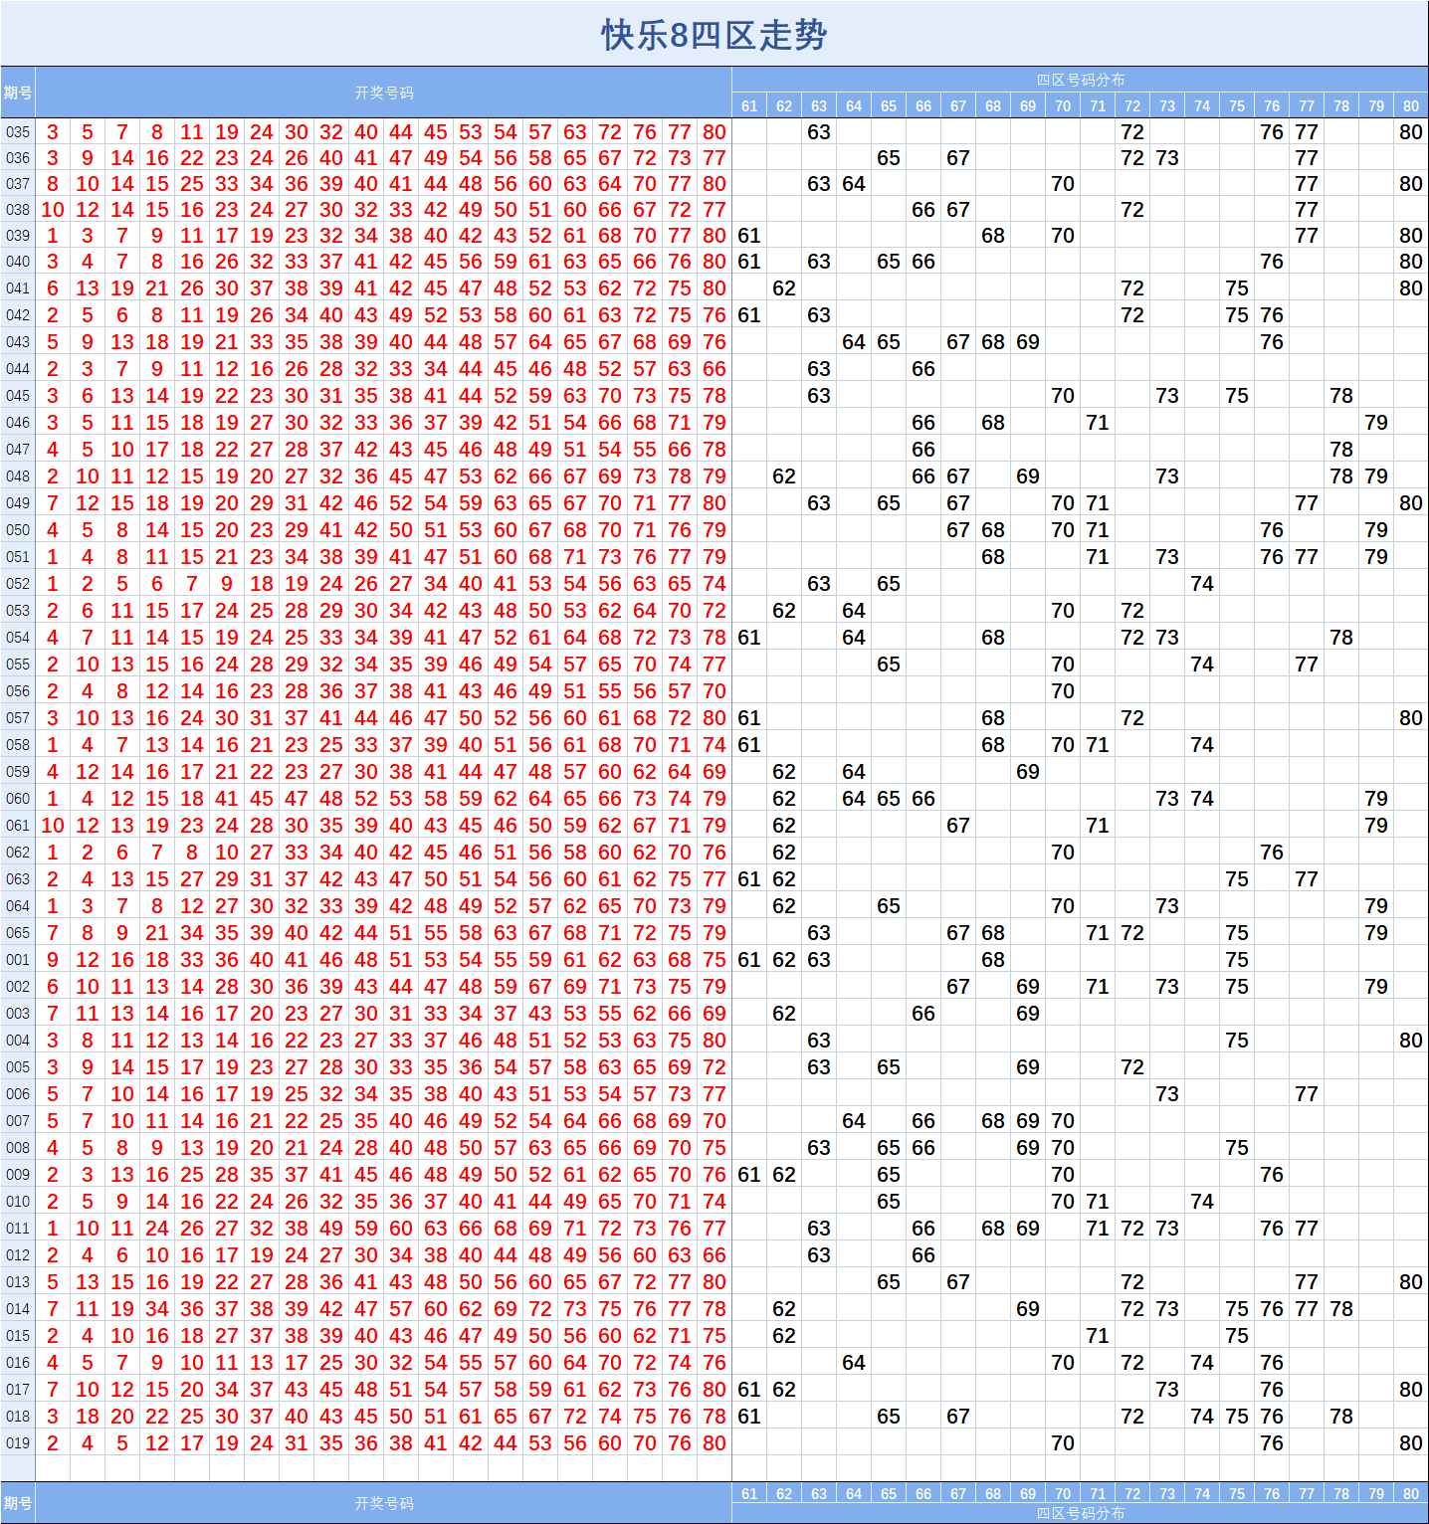1429x1524 pixels.
Task: Click period number 052
Action: (x=18, y=584)
